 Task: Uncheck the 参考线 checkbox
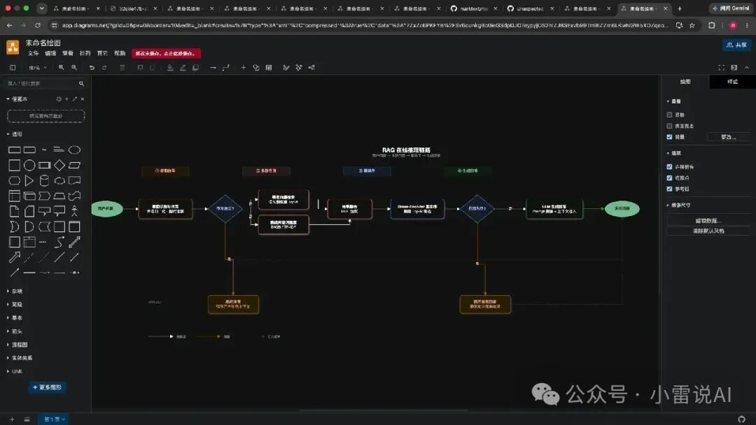(x=669, y=189)
